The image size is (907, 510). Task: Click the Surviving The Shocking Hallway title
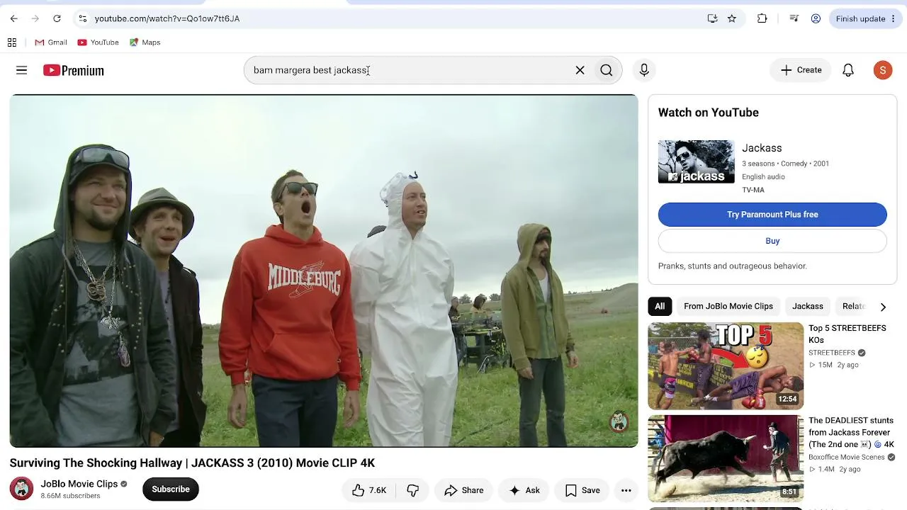(x=192, y=463)
